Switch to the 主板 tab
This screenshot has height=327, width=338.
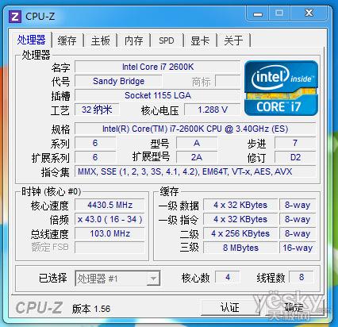[101, 40]
